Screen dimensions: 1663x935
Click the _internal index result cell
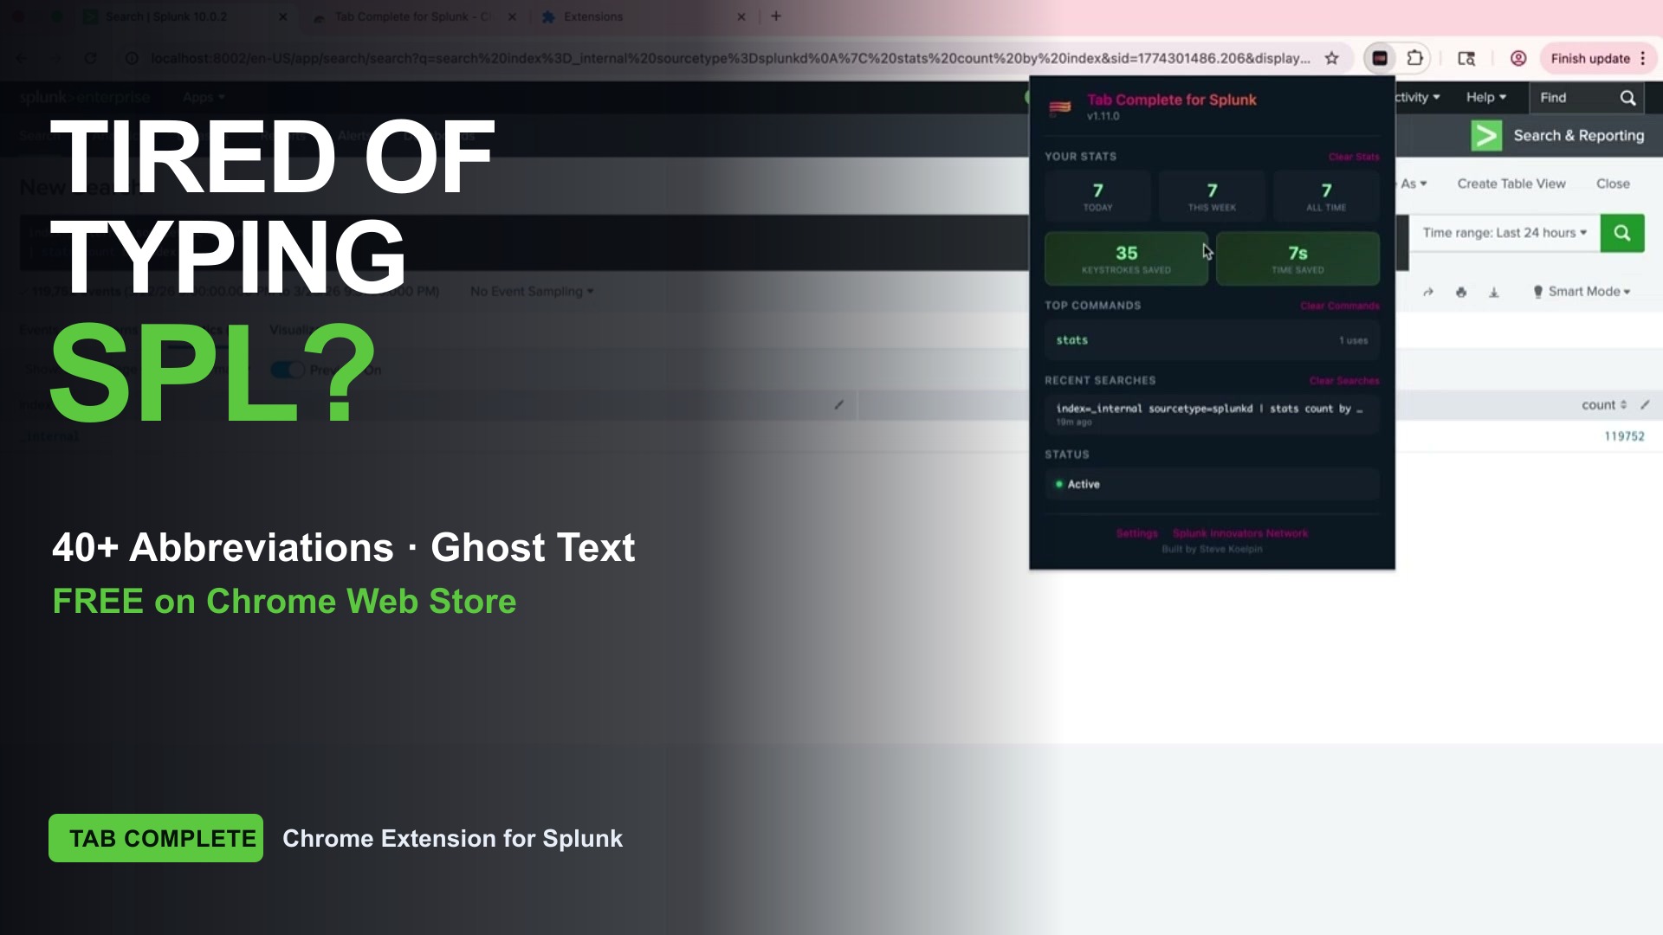point(50,436)
